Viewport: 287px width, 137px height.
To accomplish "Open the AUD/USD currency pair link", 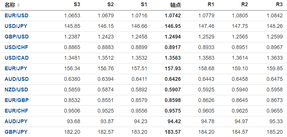I will [16, 79].
